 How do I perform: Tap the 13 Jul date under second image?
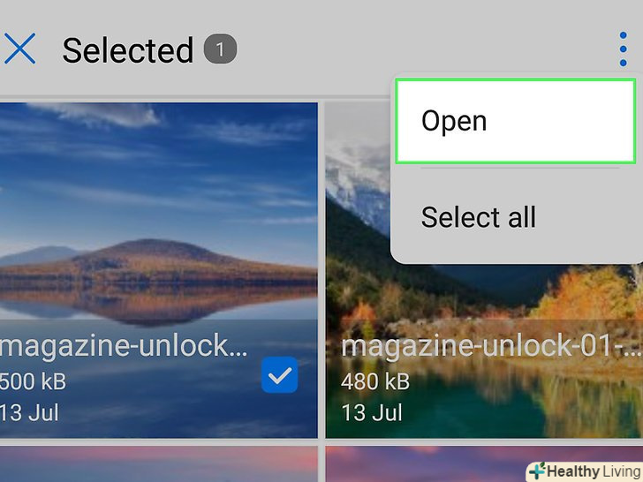tap(372, 412)
